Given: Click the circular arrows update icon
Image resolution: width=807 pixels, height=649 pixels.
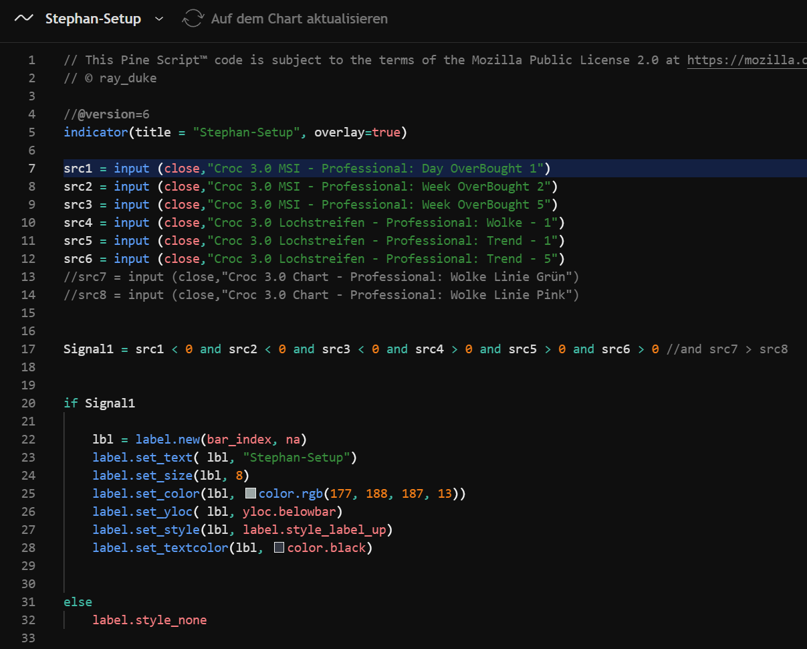Looking at the screenshot, I should 193,19.
